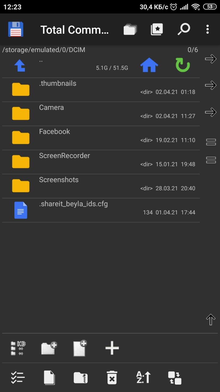Open the .thumbnails folder name
The image size is (220, 392).
[58, 83]
